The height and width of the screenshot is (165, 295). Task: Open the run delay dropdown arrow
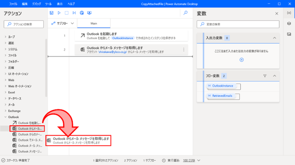tap(199, 160)
